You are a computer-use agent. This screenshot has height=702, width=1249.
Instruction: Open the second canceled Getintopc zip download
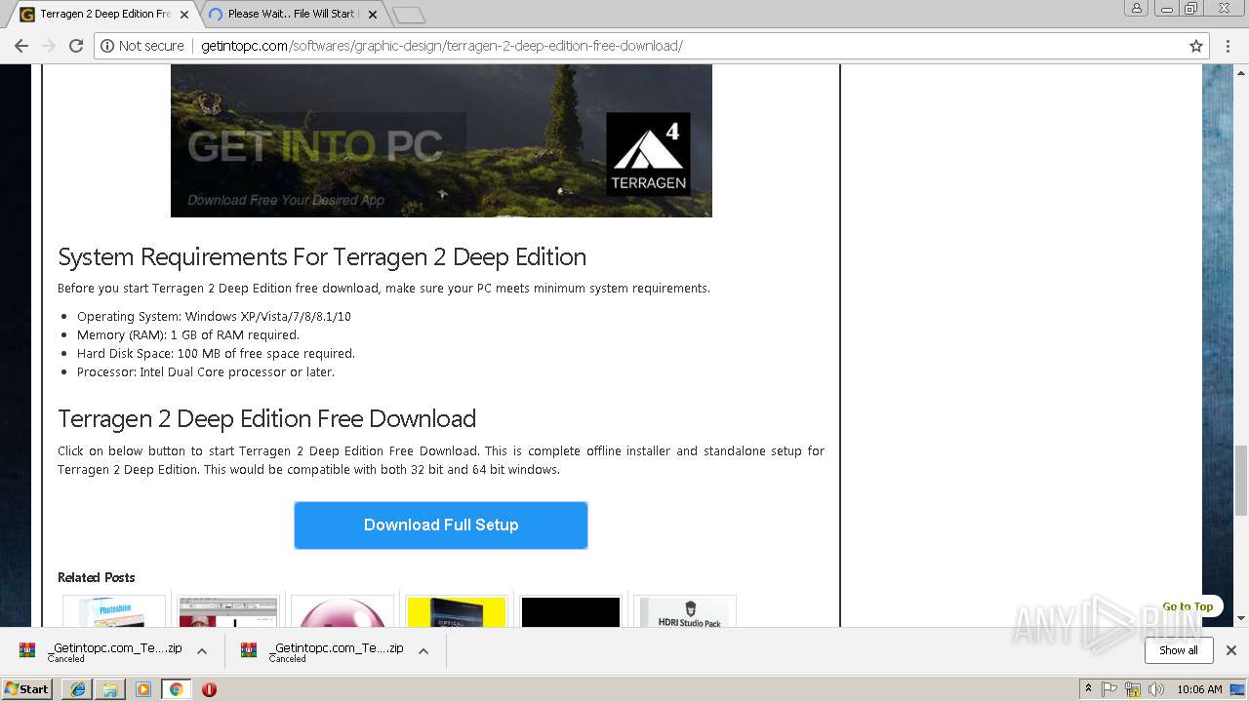(x=323, y=651)
